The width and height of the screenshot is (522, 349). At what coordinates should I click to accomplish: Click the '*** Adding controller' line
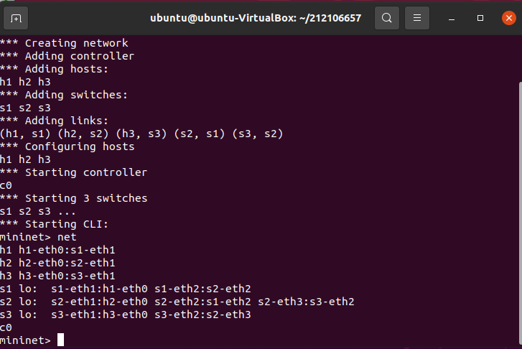(67, 56)
